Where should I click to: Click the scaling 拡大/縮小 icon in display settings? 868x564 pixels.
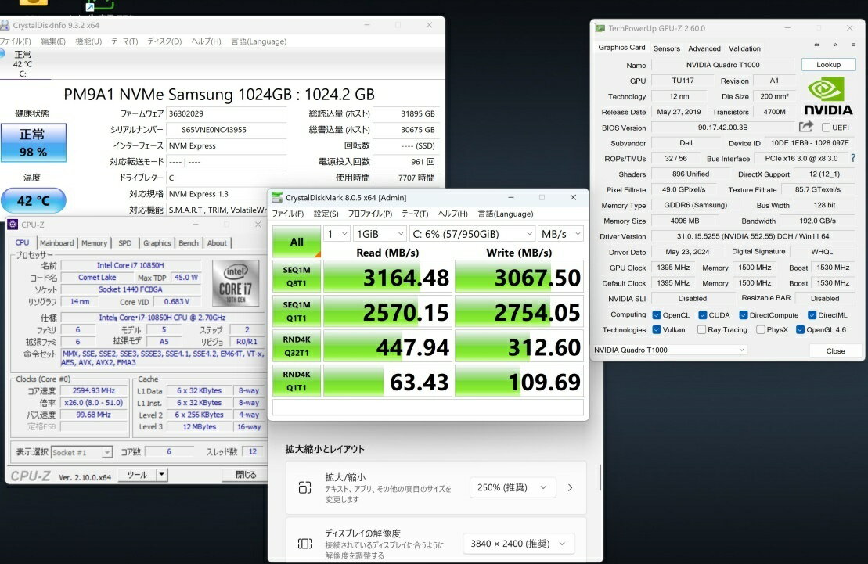coord(304,487)
